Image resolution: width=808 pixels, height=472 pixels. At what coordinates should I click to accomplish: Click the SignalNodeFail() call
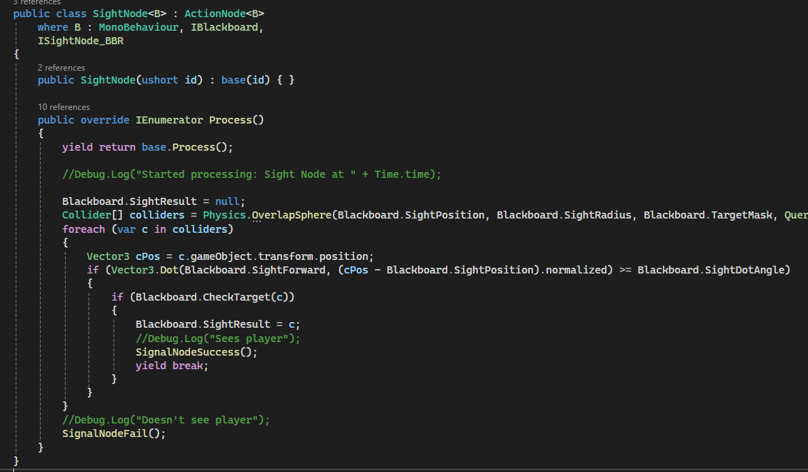114,433
